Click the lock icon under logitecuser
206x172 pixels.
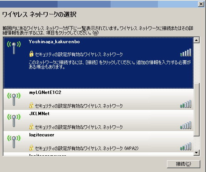click(31, 148)
